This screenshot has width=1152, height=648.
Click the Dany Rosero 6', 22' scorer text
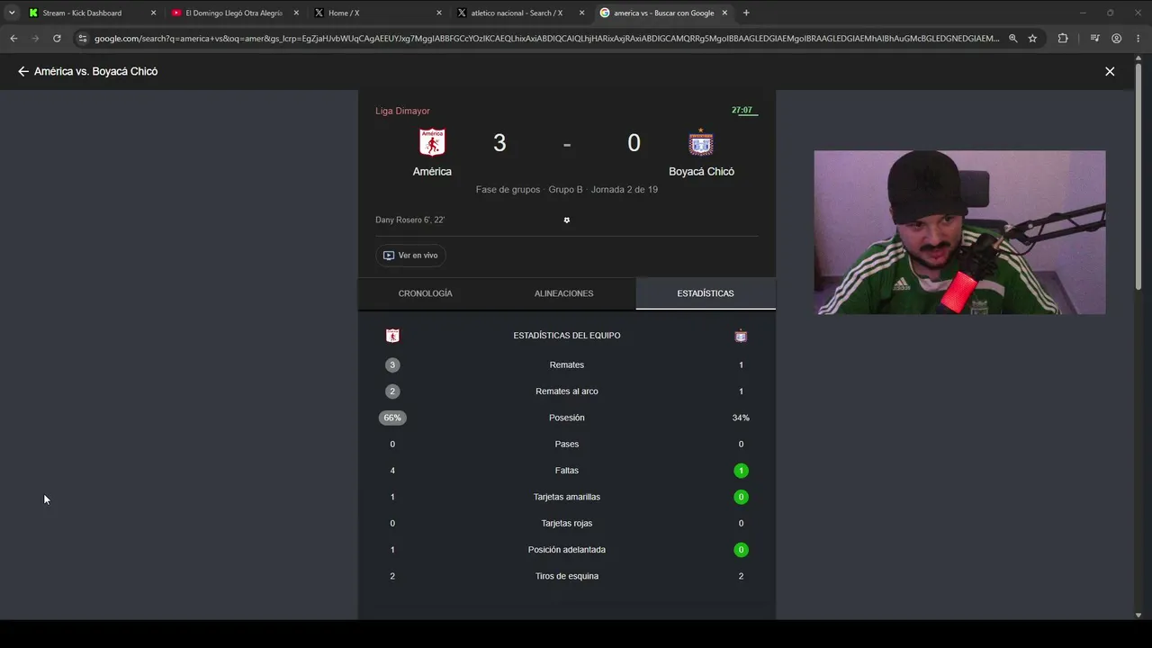coord(409,220)
